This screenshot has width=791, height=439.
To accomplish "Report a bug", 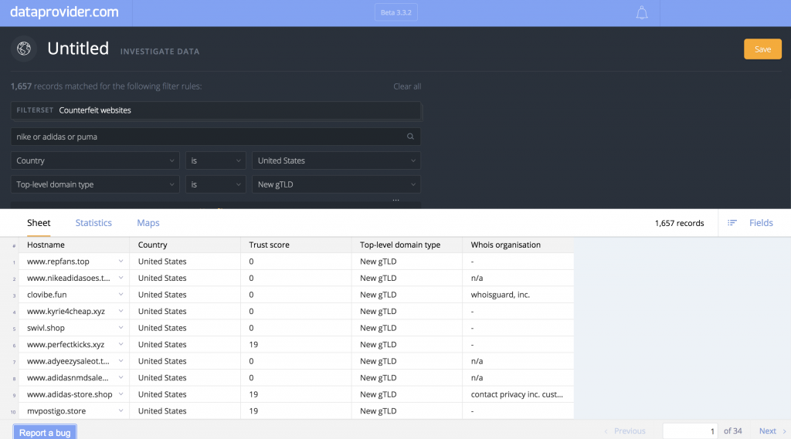I will (45, 433).
